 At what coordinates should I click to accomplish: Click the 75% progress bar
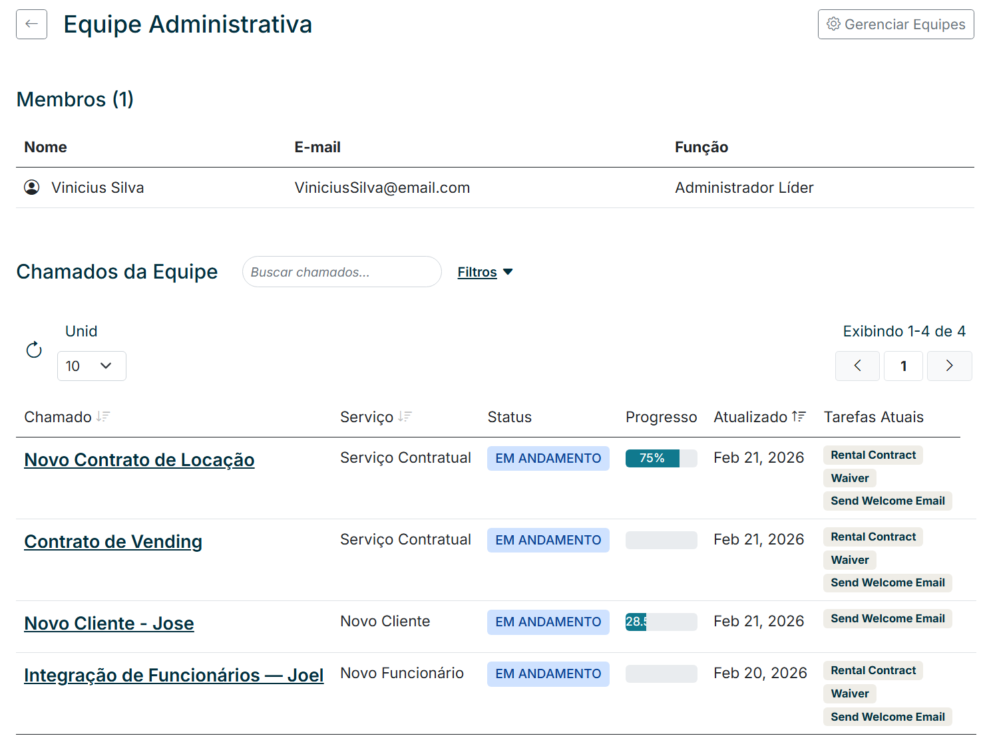[x=661, y=458]
